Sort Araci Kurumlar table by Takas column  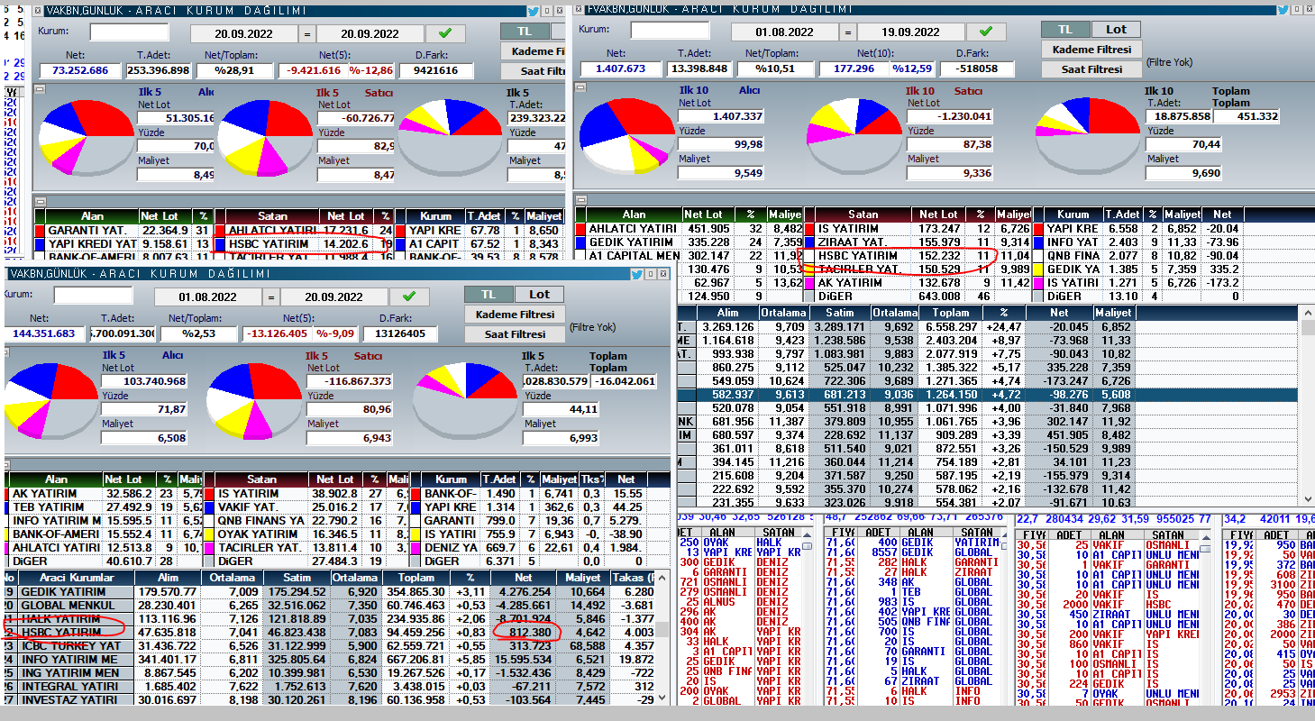click(635, 578)
